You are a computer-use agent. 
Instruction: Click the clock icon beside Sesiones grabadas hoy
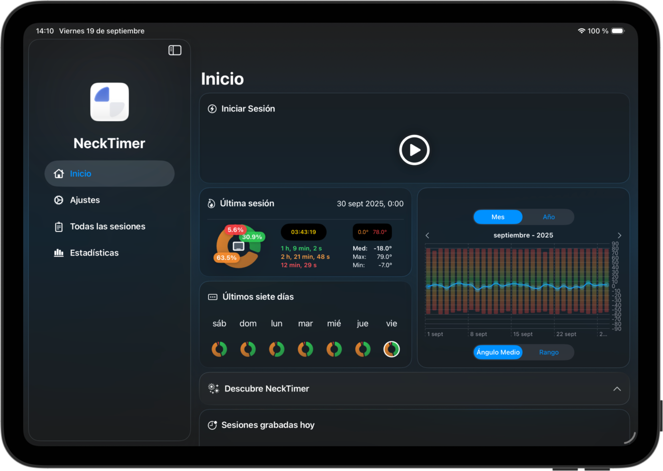(x=212, y=425)
